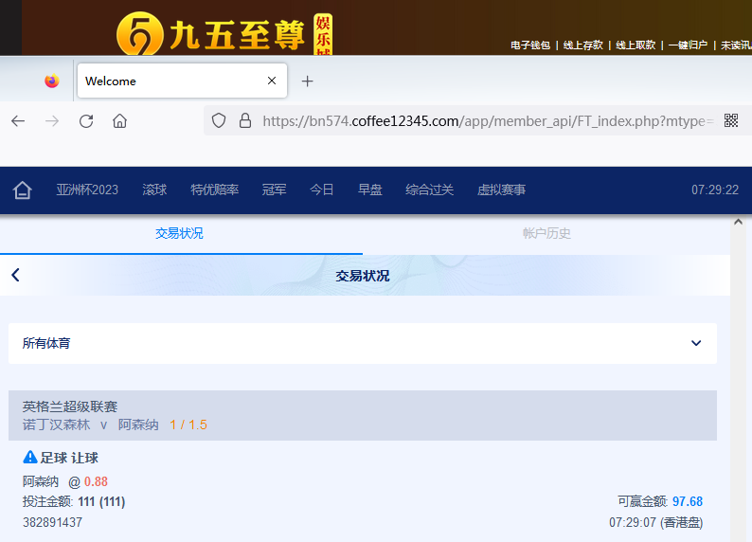
Task: Click the browser home button
Action: [119, 121]
